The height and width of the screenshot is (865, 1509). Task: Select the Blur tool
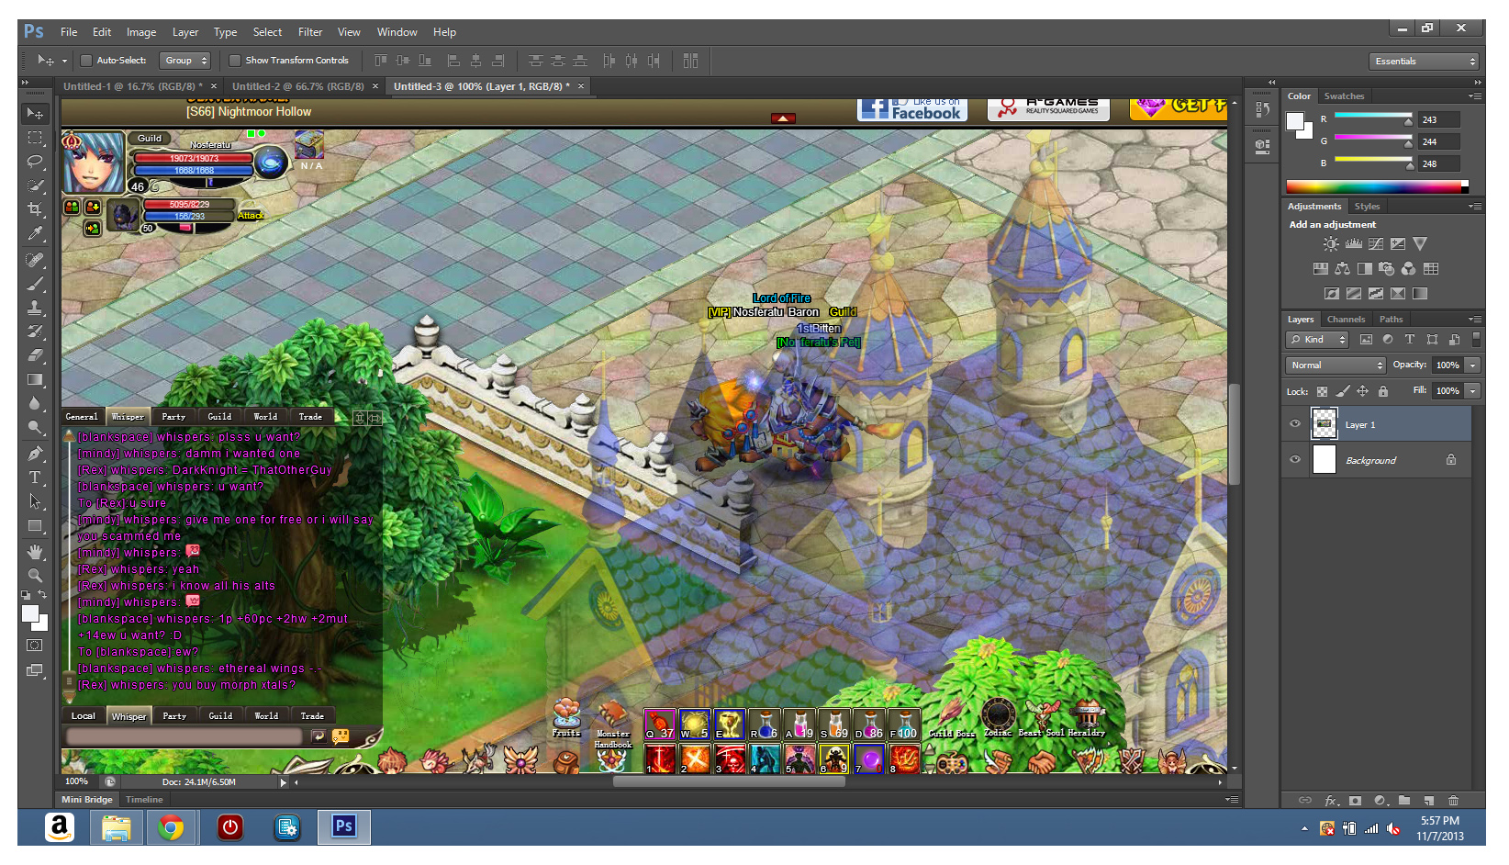point(35,403)
